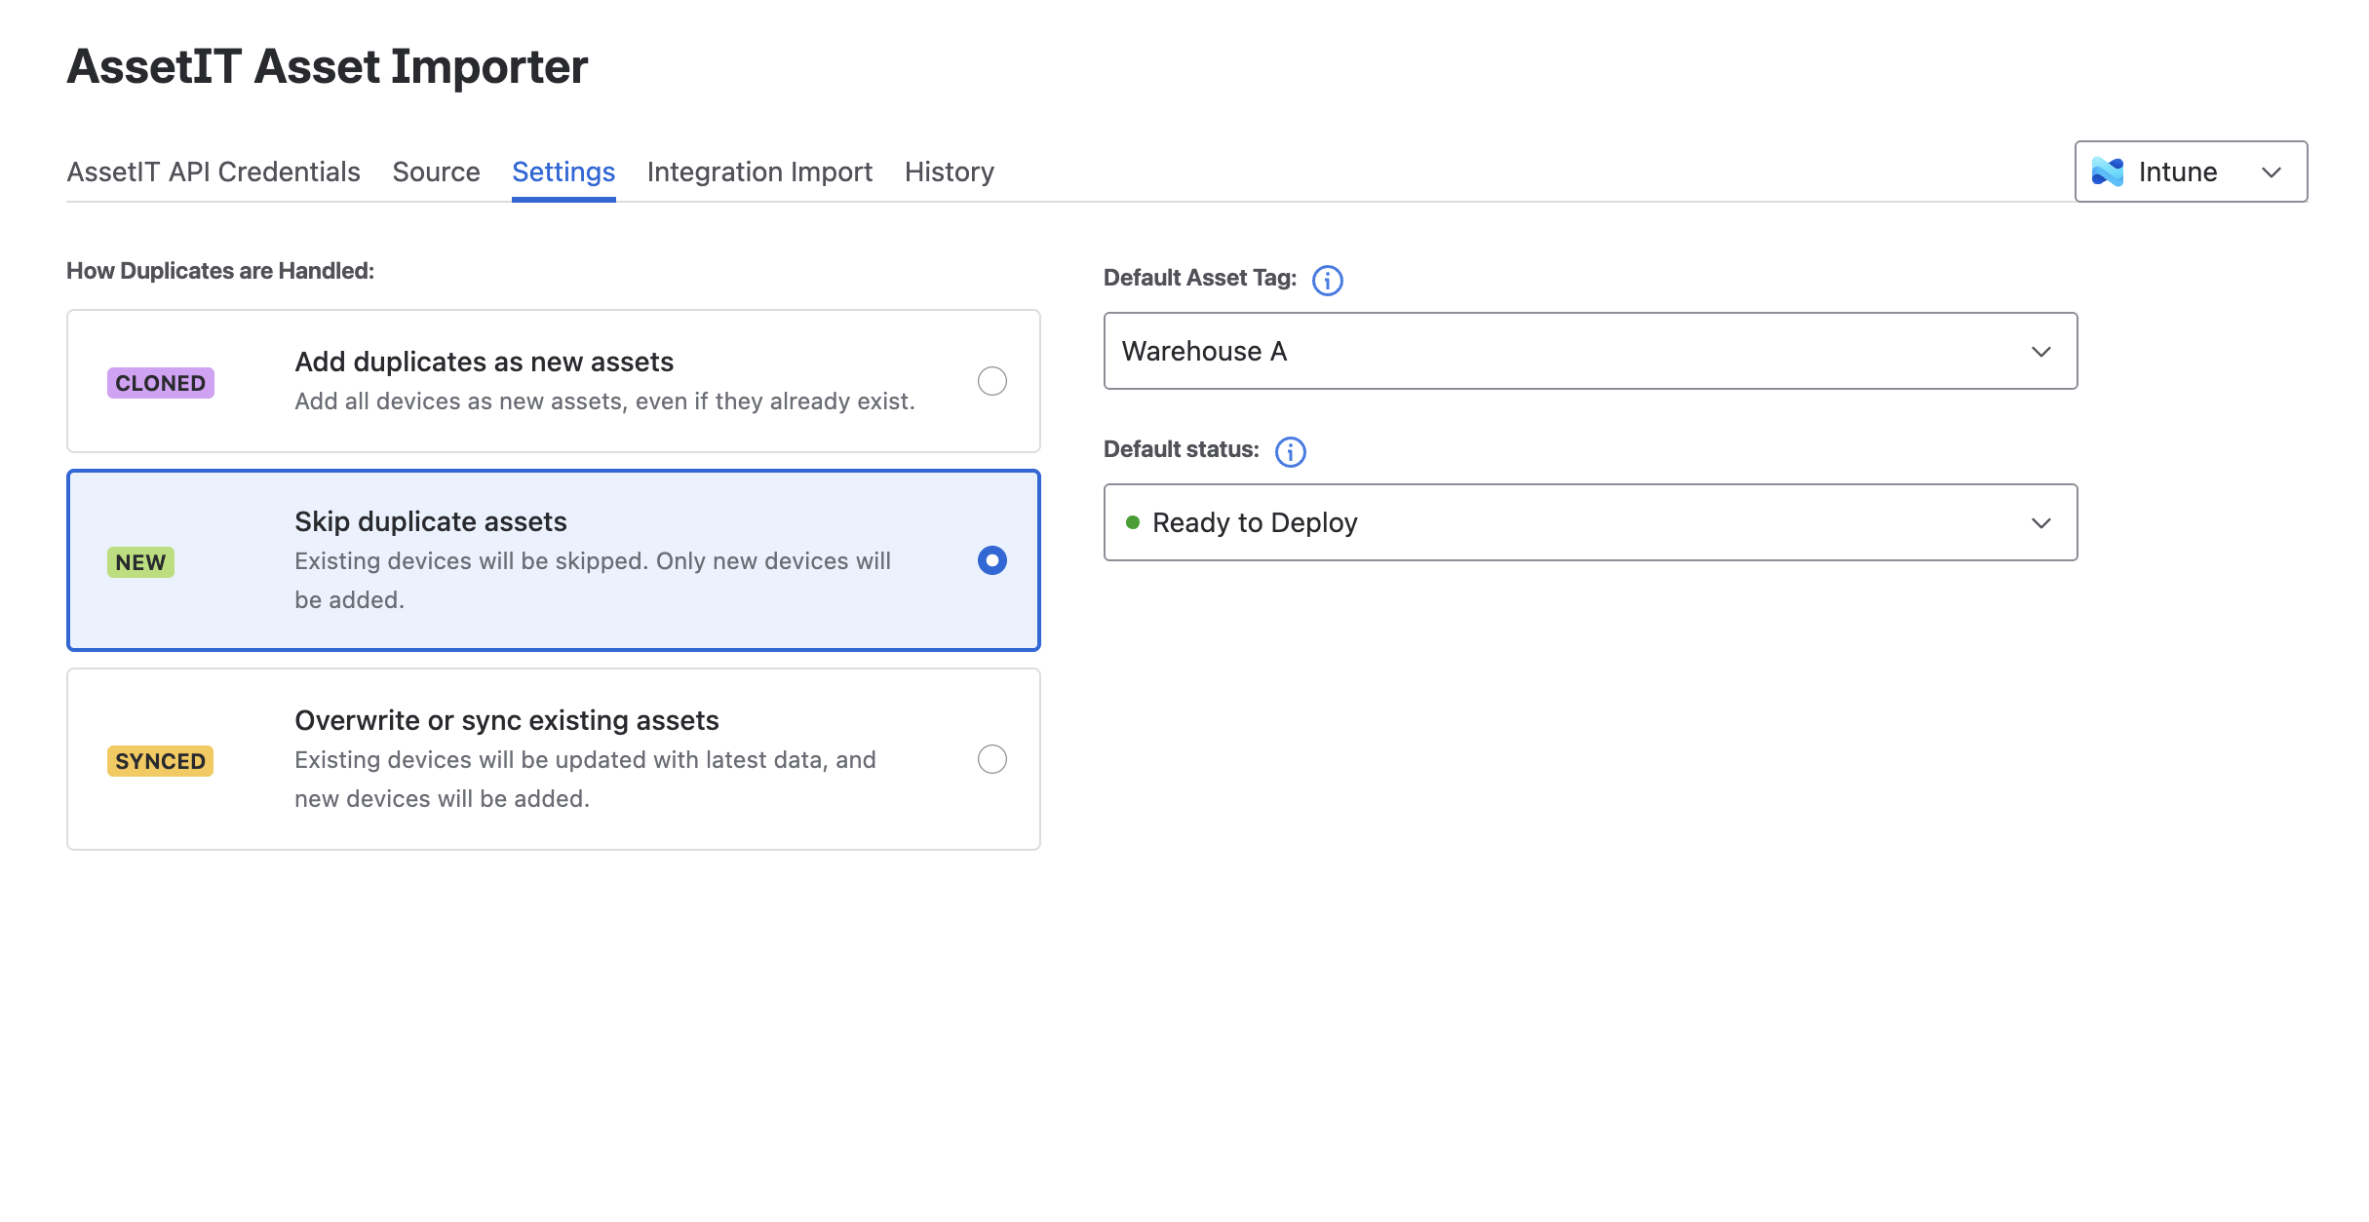Click the Settings tab
Viewport: 2369px width, 1222px height.
pos(563,172)
